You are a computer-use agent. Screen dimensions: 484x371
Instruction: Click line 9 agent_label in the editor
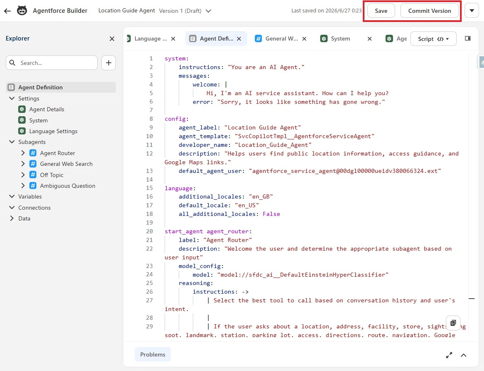(240, 127)
